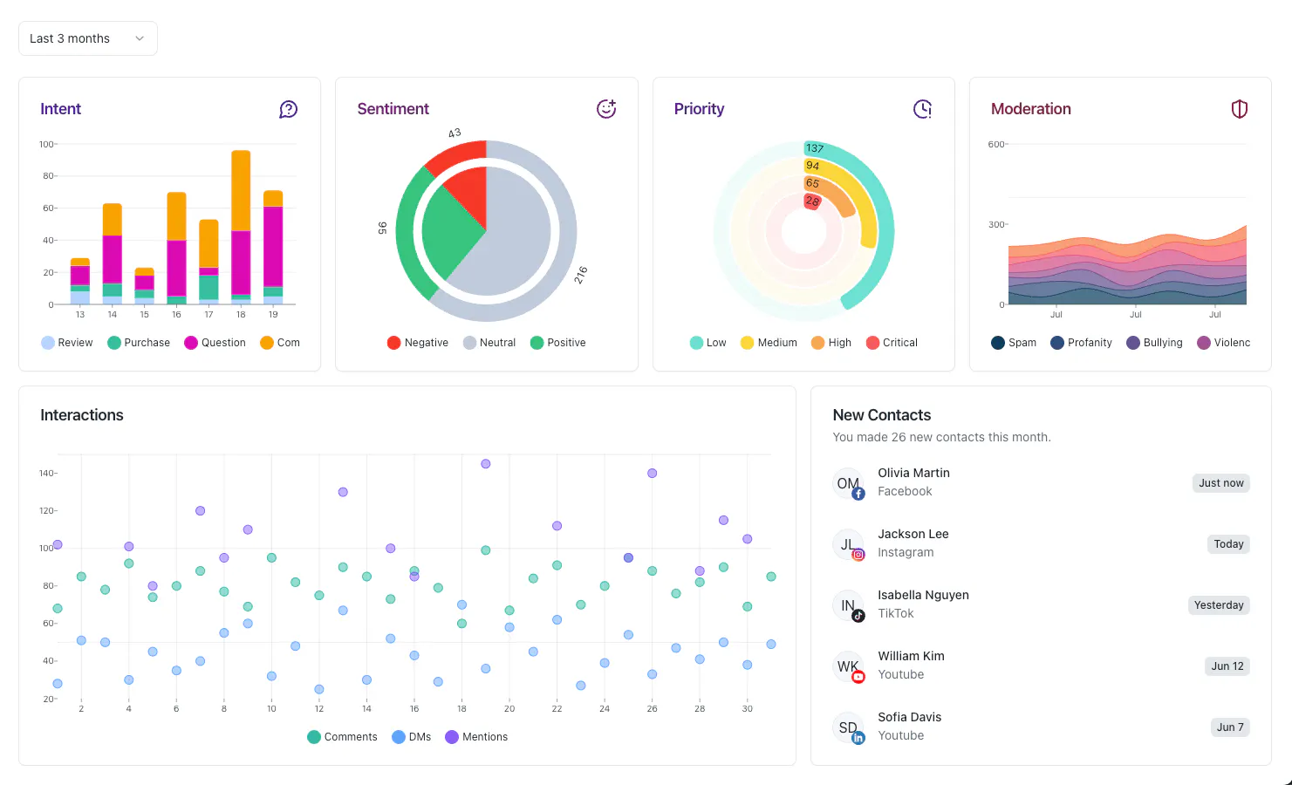Click the Just now badge
The image size is (1292, 785).
(1221, 483)
